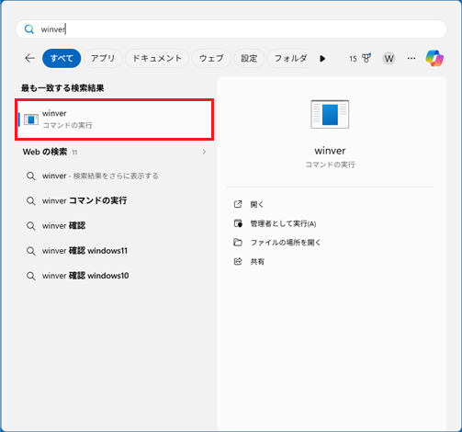The height and width of the screenshot is (432, 462).
Task: Open the winver best match result
Action: [114, 119]
